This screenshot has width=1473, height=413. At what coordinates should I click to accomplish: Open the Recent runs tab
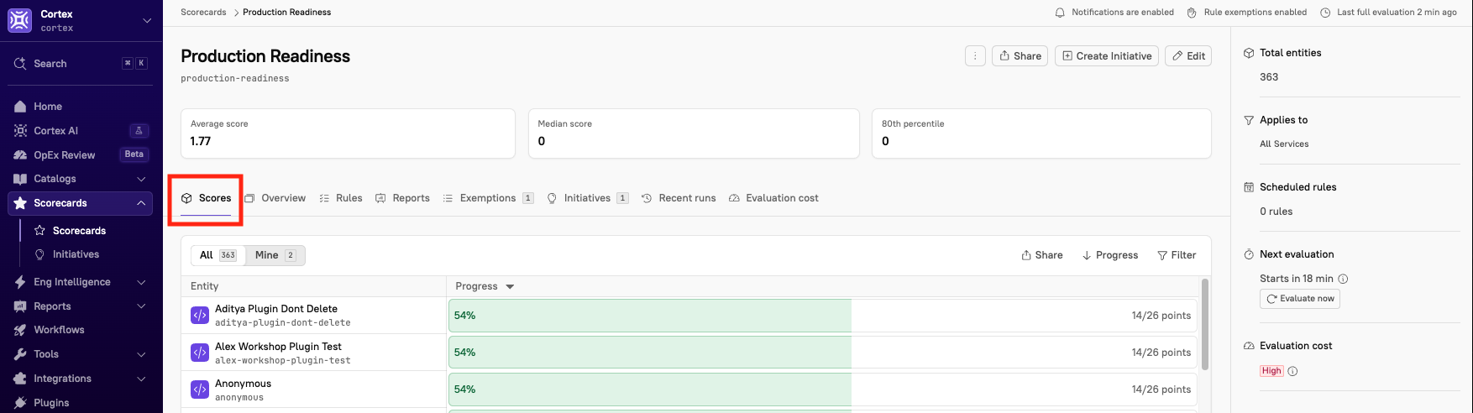pos(679,198)
